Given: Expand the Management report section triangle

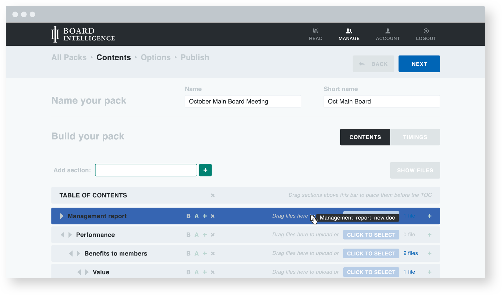Looking at the screenshot, I should point(62,216).
